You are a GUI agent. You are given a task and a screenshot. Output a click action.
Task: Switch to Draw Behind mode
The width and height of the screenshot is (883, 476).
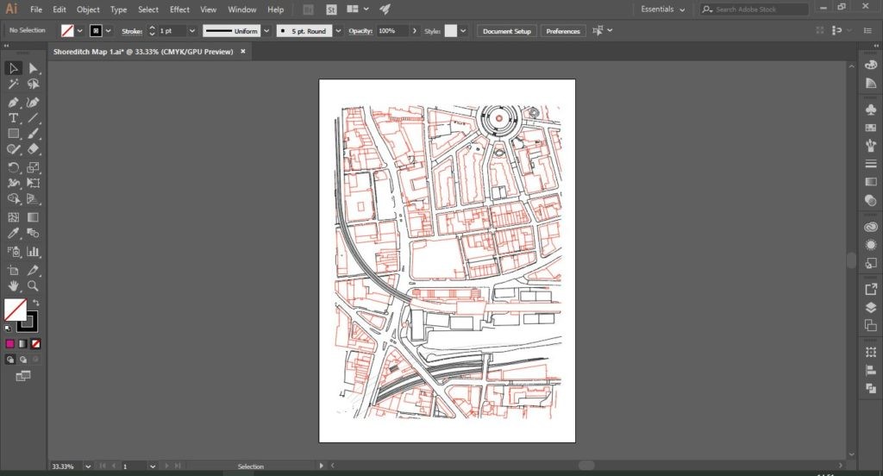[x=23, y=360]
